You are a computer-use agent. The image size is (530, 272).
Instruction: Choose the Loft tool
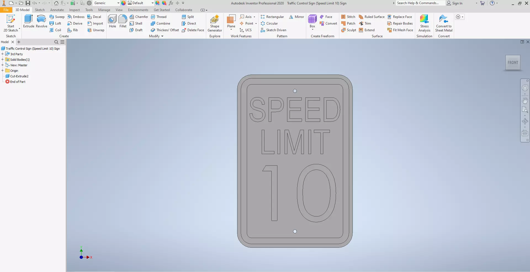tap(55, 23)
